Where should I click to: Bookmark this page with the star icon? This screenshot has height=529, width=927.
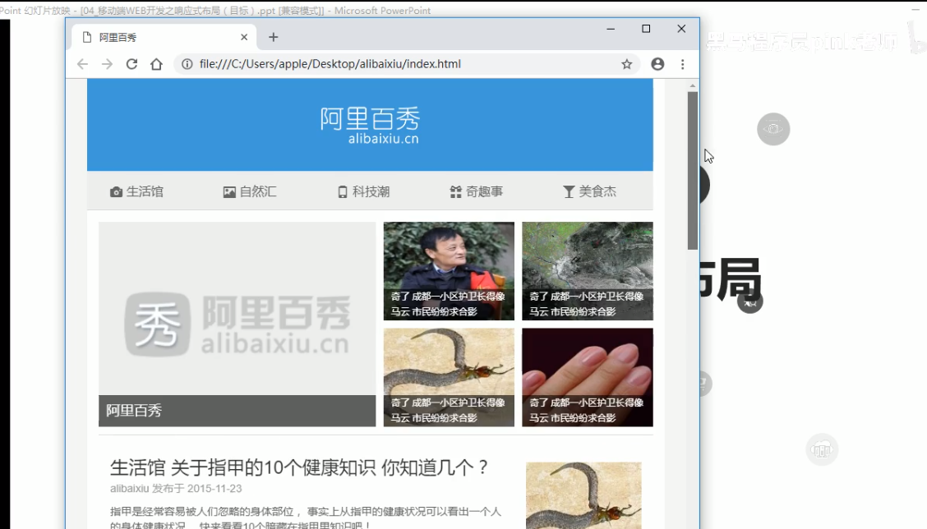point(627,64)
